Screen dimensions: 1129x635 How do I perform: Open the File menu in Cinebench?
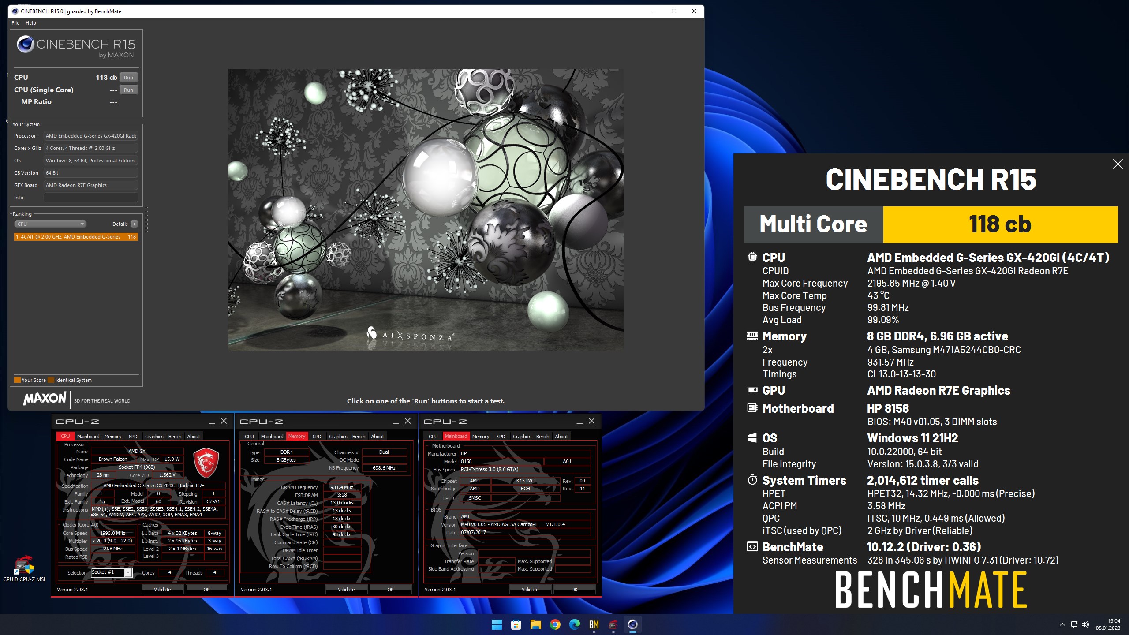tap(15, 23)
